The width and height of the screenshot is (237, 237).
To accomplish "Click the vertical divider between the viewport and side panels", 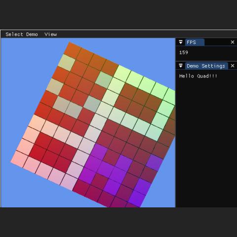I will [176, 122].
